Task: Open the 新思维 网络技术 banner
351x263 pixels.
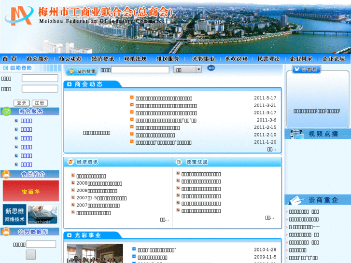Action: click(31, 215)
